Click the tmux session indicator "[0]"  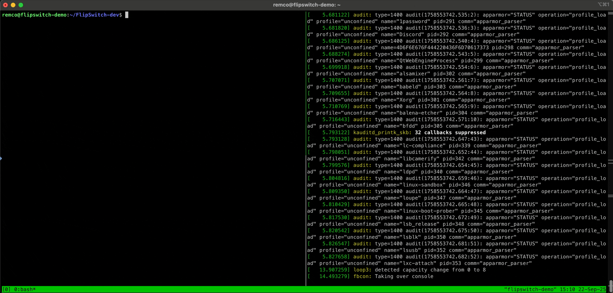point(7,289)
